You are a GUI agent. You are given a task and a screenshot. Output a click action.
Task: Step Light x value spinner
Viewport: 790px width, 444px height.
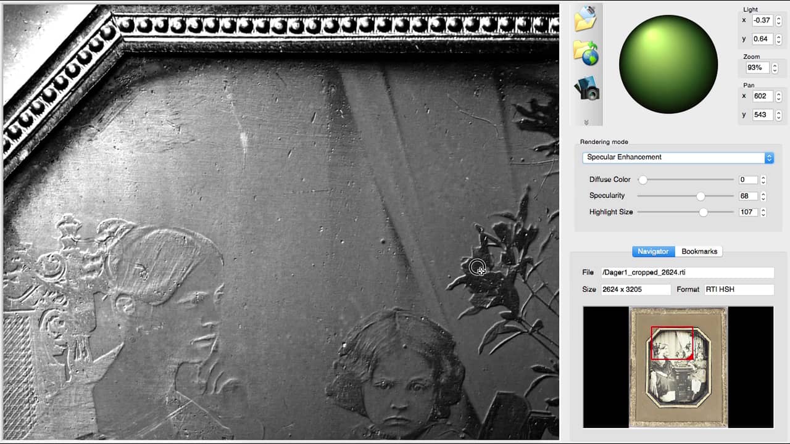tap(778, 20)
